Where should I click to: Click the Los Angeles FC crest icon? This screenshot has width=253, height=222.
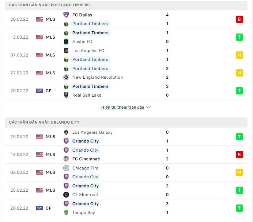[66, 51]
